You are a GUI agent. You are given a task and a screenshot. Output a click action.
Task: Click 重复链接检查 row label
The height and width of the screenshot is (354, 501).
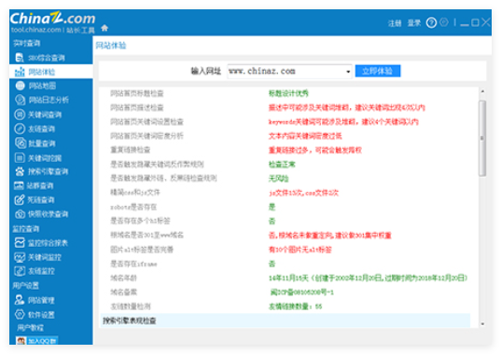(x=131, y=150)
